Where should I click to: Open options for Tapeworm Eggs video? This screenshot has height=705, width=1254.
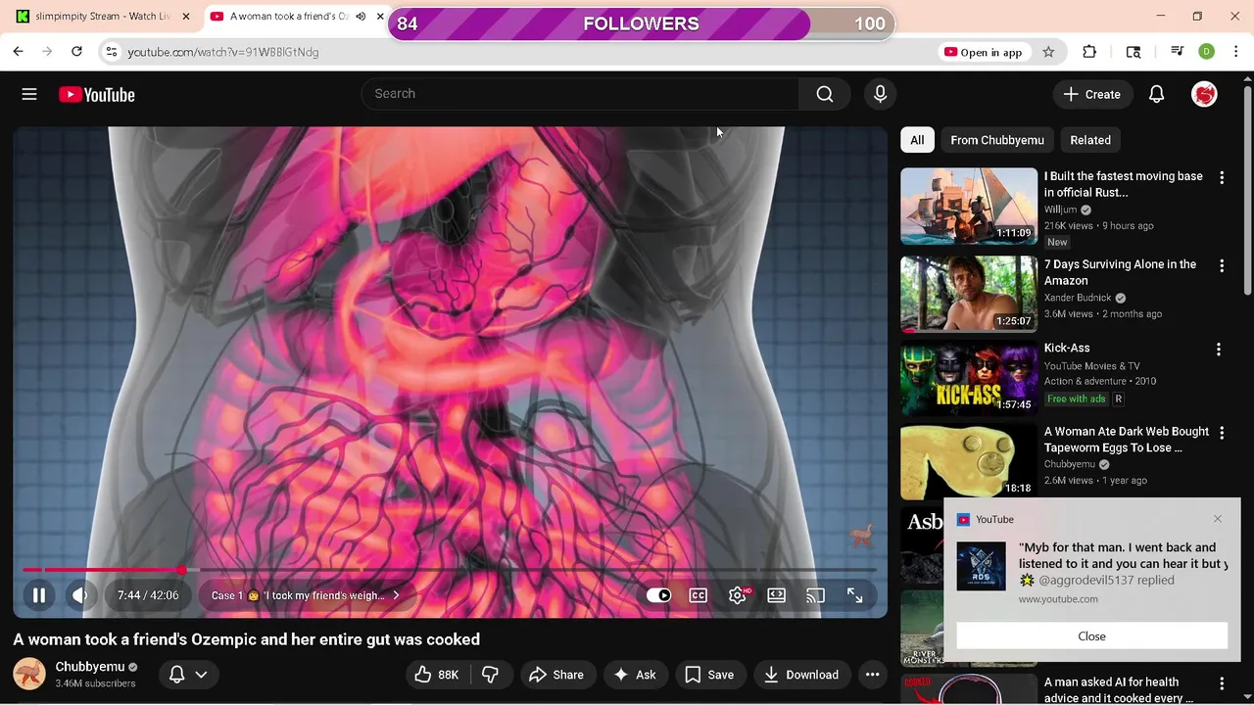1221,433
